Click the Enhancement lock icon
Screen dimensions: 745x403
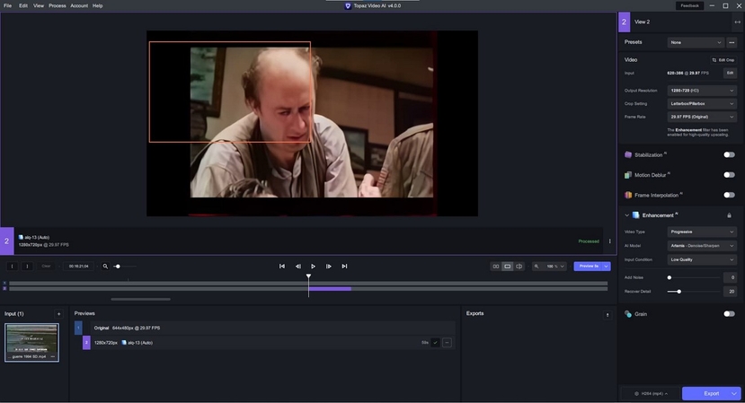(730, 215)
